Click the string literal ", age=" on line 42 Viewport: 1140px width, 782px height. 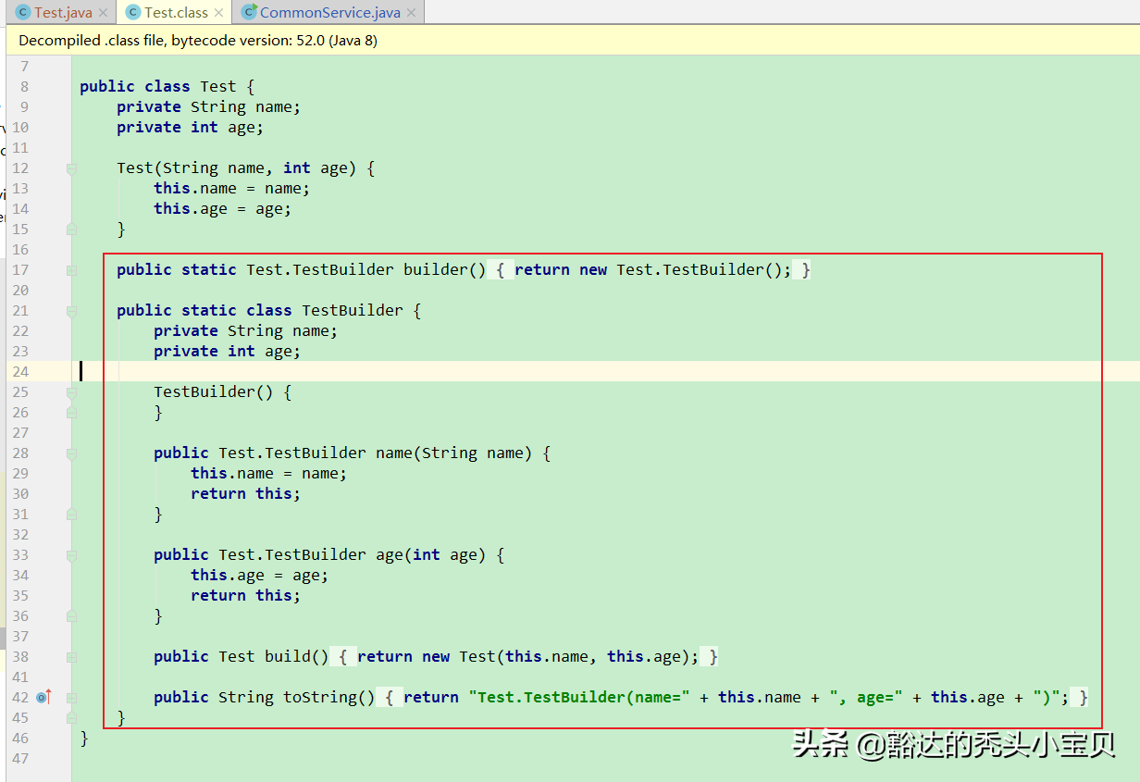point(866,698)
